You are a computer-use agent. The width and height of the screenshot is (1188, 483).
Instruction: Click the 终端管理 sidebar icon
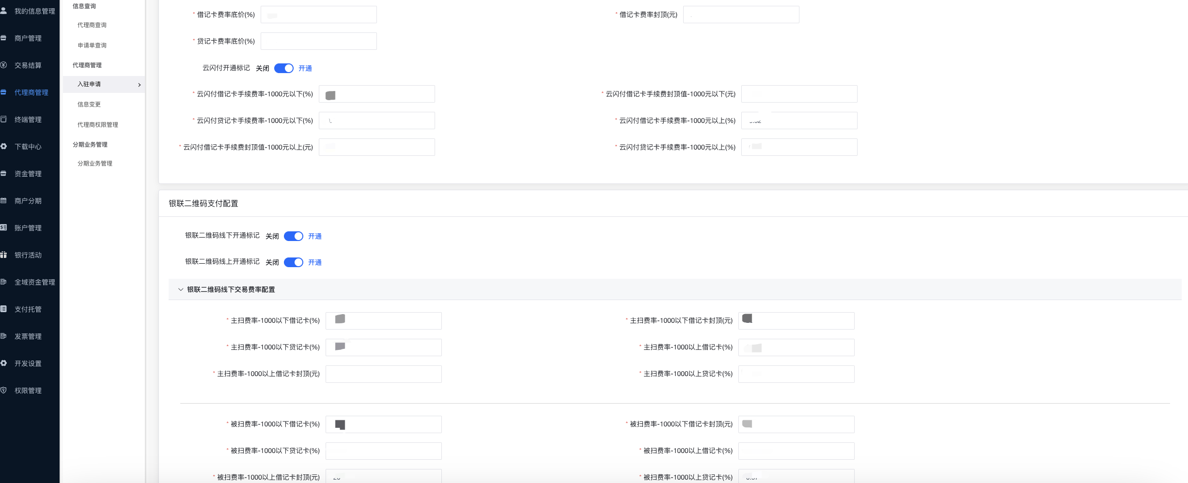[3, 119]
